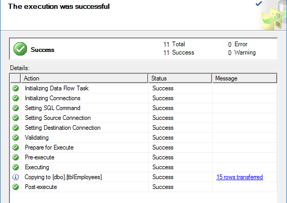
Task: Click the Message column header
Action: 244,78
